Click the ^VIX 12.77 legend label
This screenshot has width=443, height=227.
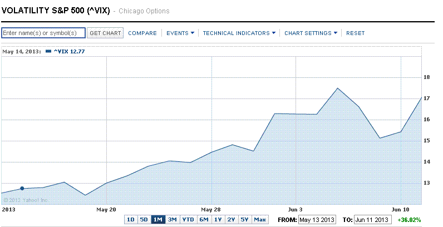pyautogui.click(x=69, y=51)
